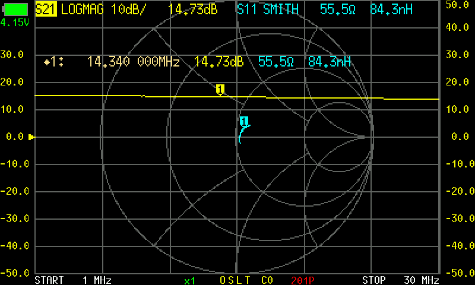Image resolution: width=475 pixels, height=285 pixels.
Task: Click the top header 84.3nH readout
Action: click(x=391, y=9)
